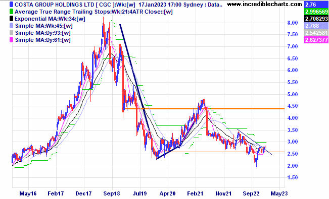Click the Sep22 date axis label

pos(251,193)
